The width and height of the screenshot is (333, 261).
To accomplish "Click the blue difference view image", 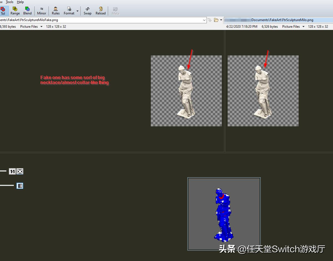I will (x=224, y=214).
